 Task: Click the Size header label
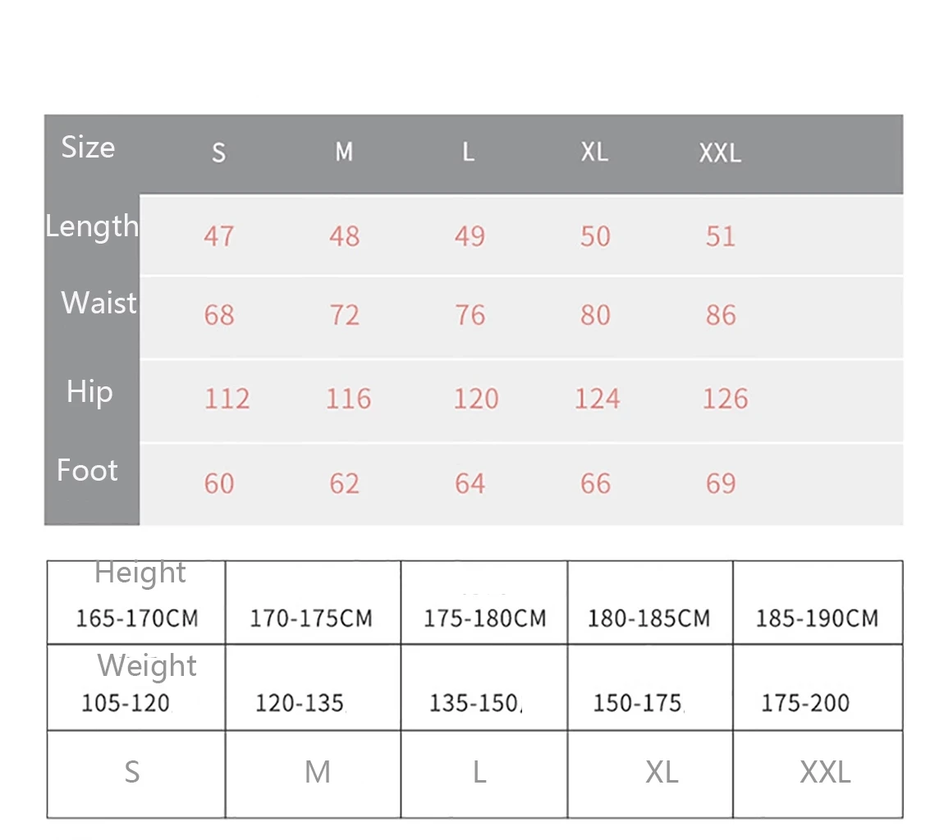pyautogui.click(x=88, y=148)
